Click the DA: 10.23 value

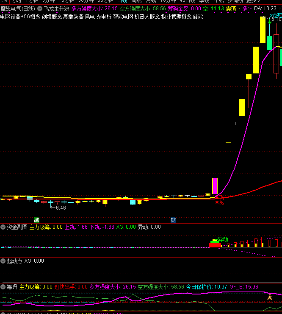(265, 8)
